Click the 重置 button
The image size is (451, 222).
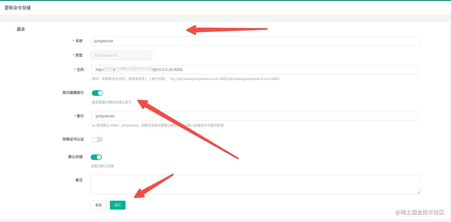[98, 205]
